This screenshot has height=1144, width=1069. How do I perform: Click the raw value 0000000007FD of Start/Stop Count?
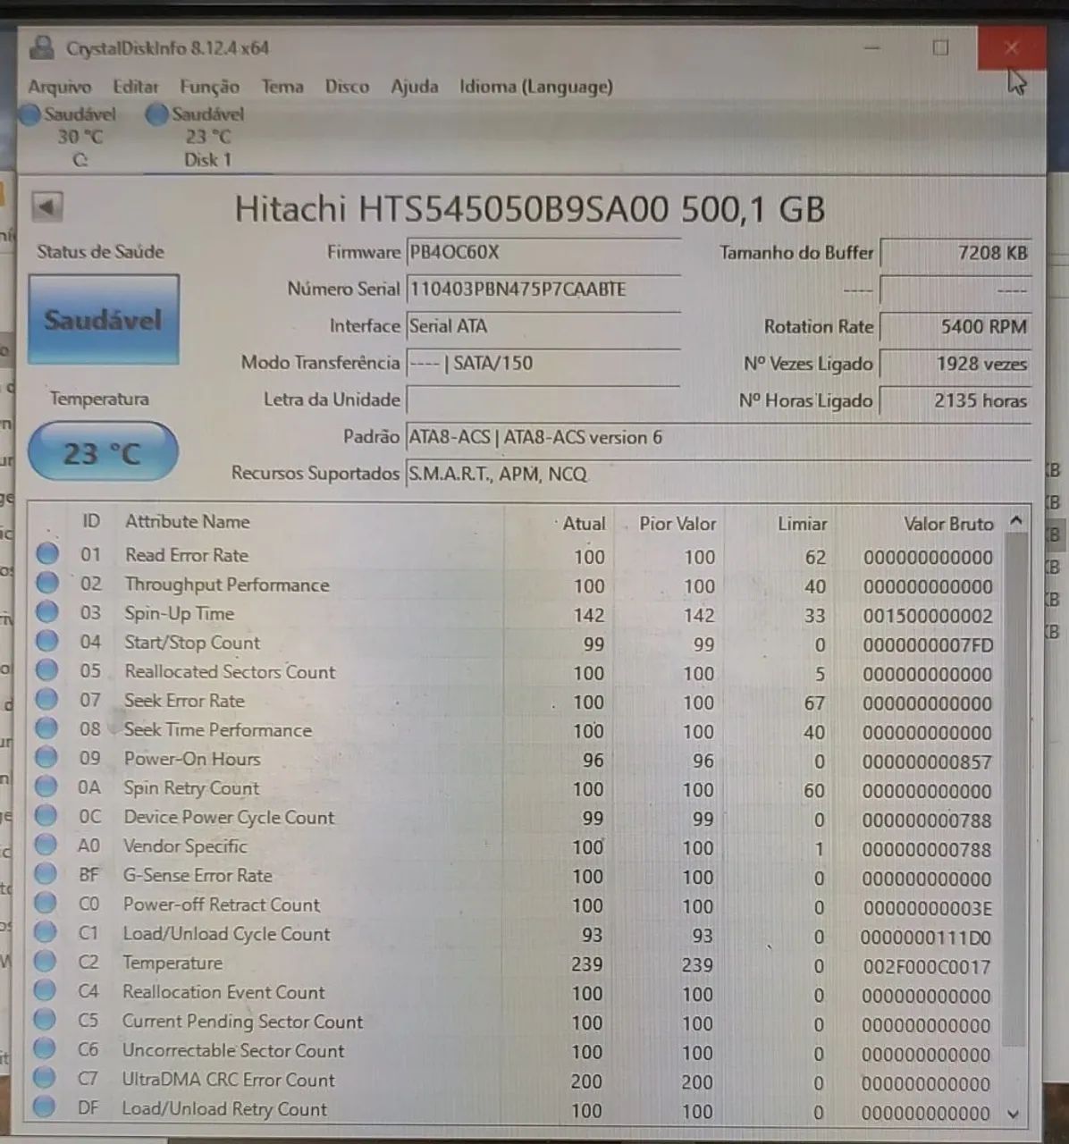click(x=928, y=645)
